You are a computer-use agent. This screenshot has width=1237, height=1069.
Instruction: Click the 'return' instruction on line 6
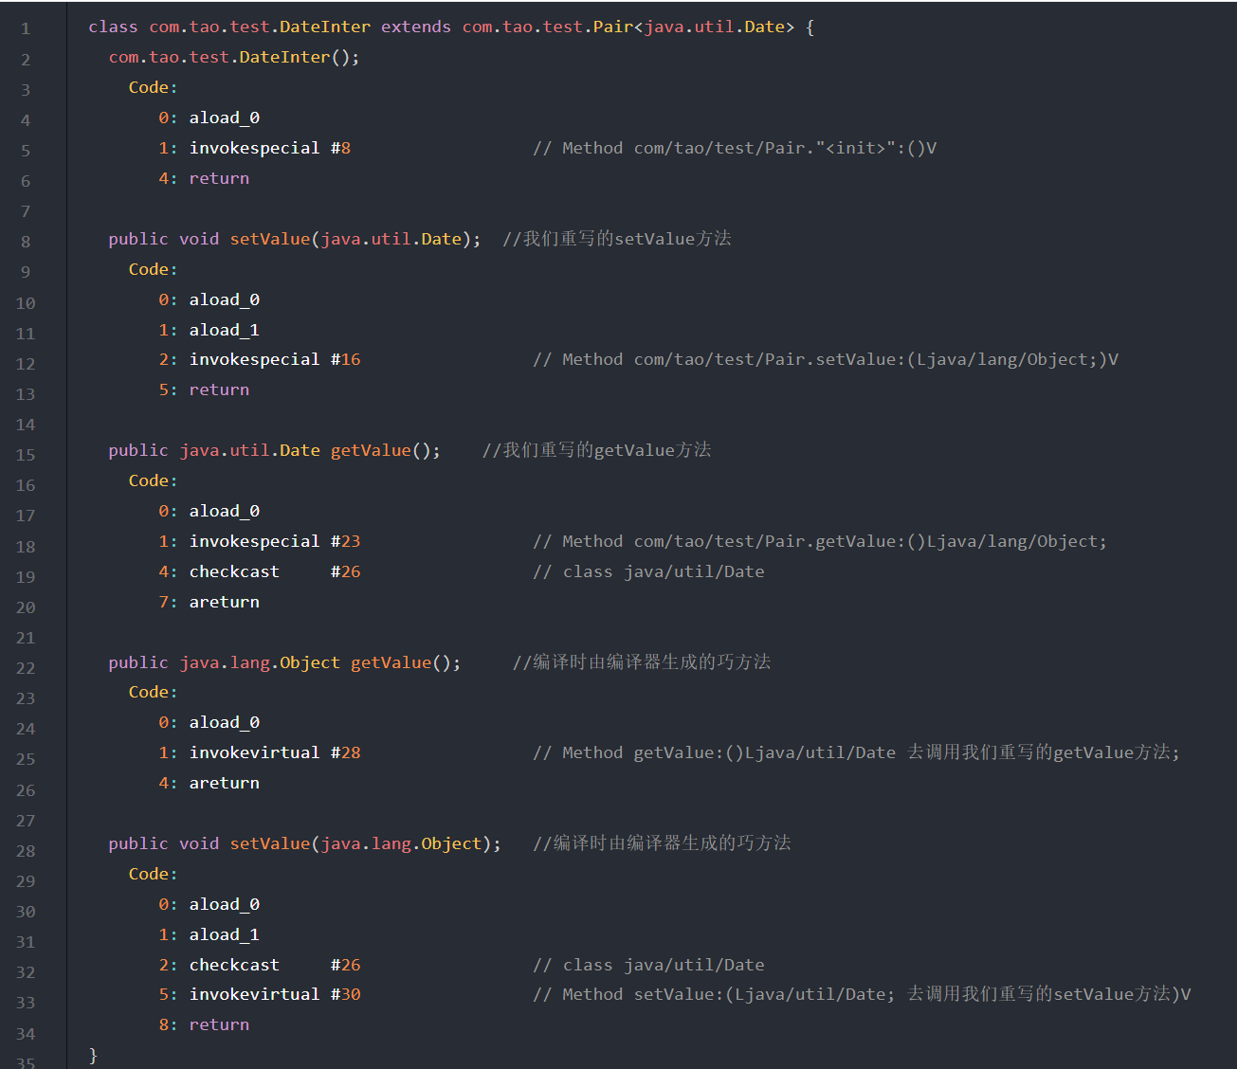click(x=219, y=179)
